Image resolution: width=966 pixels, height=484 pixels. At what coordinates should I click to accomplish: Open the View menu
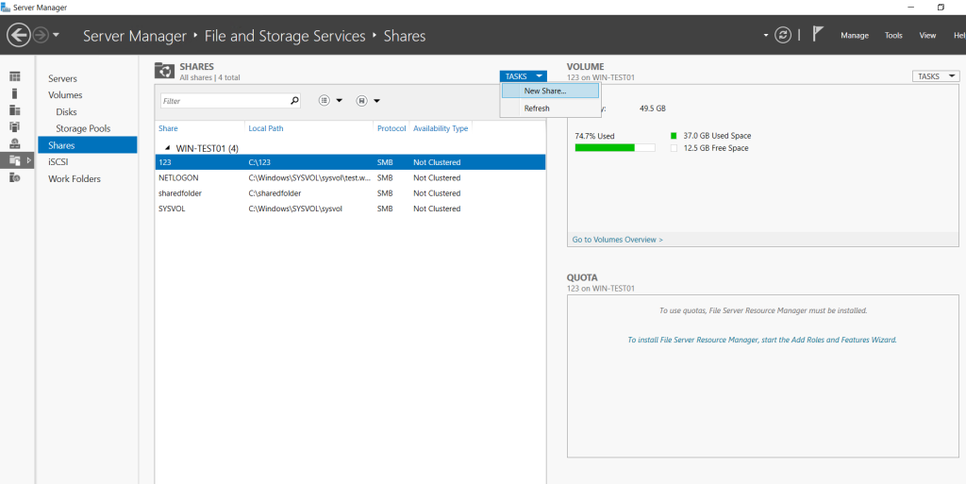coord(927,35)
